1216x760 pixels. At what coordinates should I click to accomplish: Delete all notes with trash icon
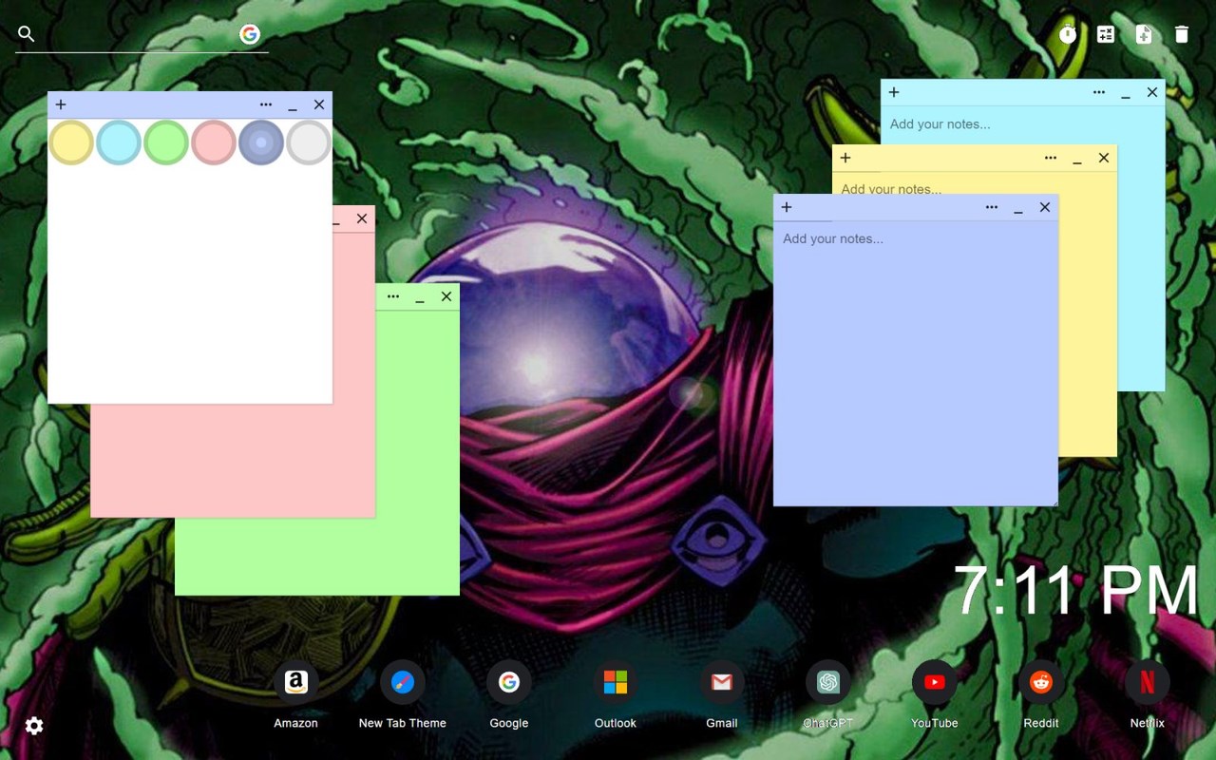pyautogui.click(x=1182, y=34)
